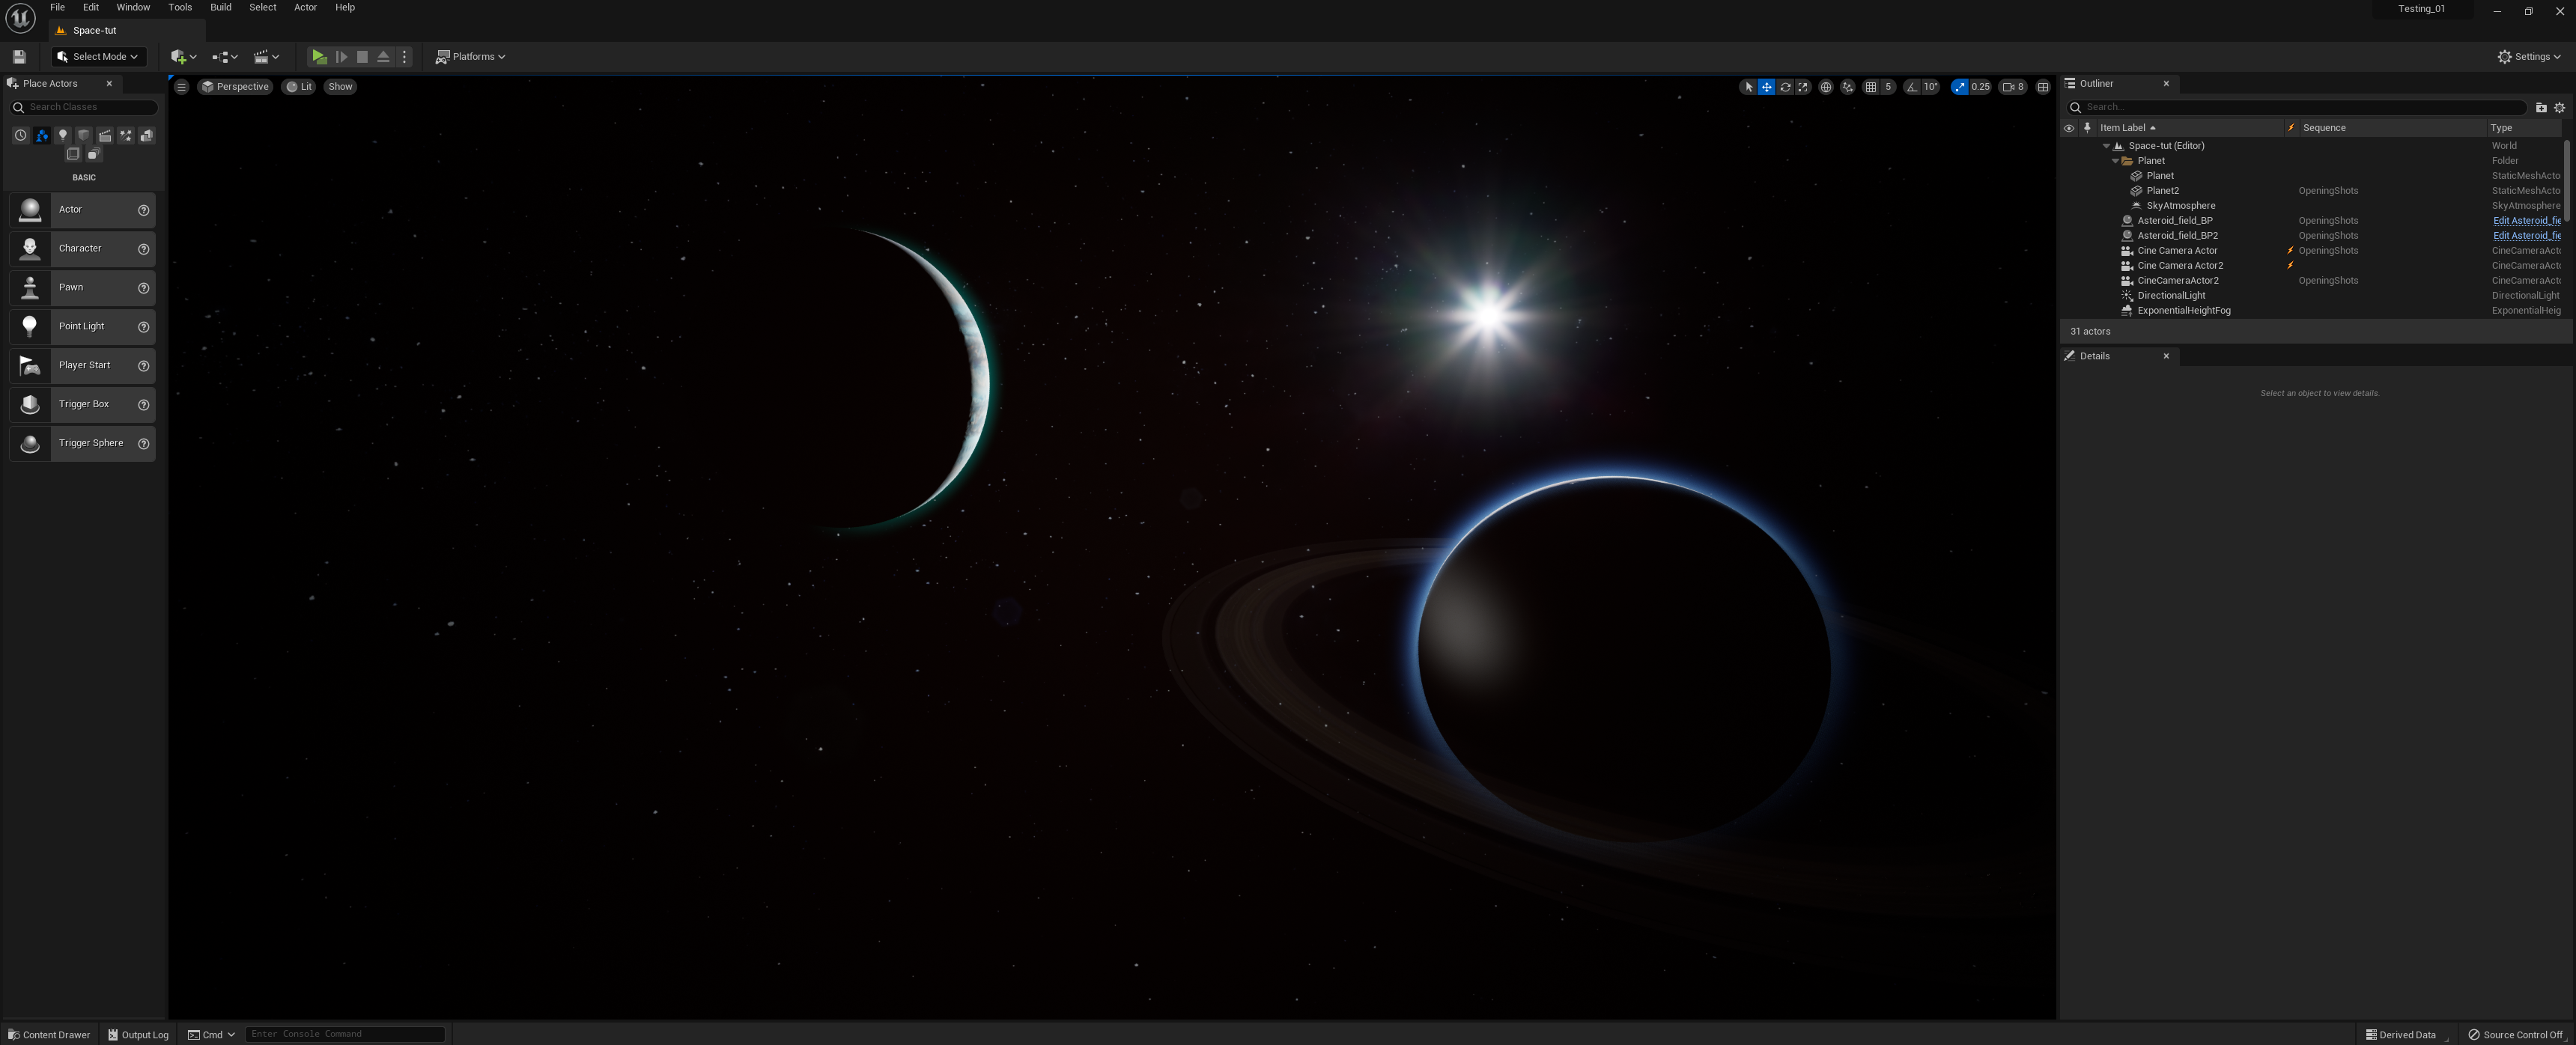2576x1045 pixels.
Task: Select the rotate transform tool
Action: pos(1785,87)
